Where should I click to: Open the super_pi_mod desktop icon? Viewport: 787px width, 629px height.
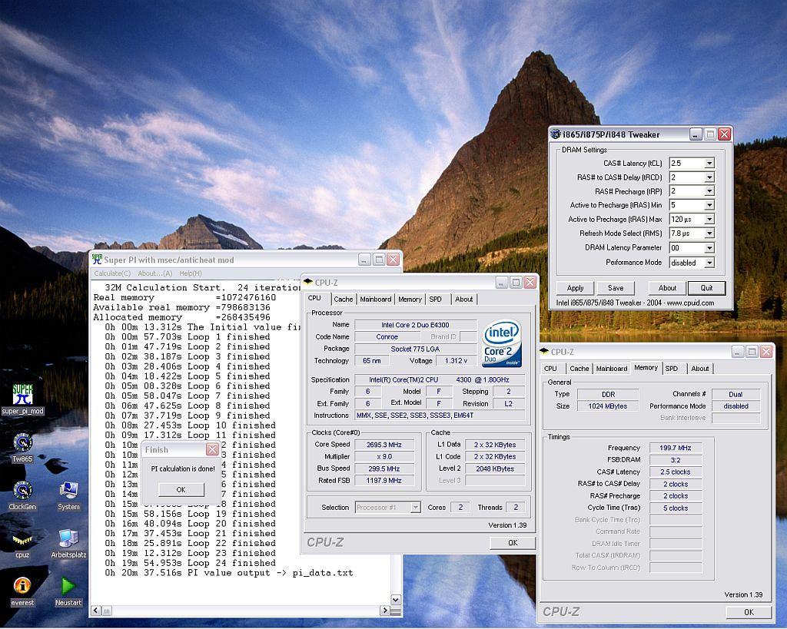click(x=22, y=399)
